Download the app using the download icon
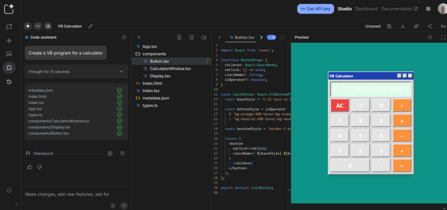The image size is (447, 210). 402,26
